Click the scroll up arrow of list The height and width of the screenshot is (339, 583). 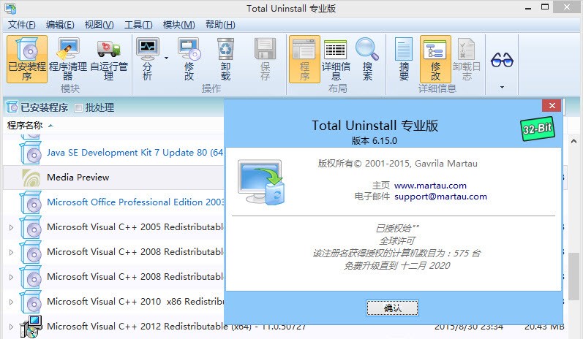(573, 141)
